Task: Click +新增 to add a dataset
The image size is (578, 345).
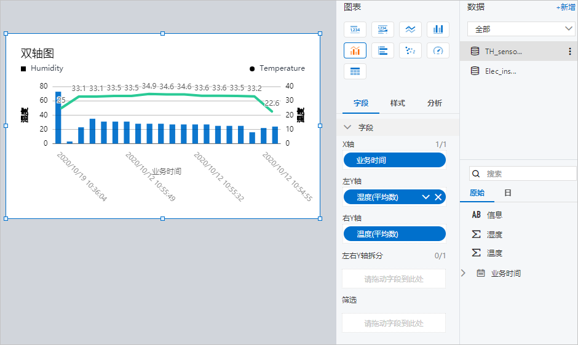Action: 564,7
